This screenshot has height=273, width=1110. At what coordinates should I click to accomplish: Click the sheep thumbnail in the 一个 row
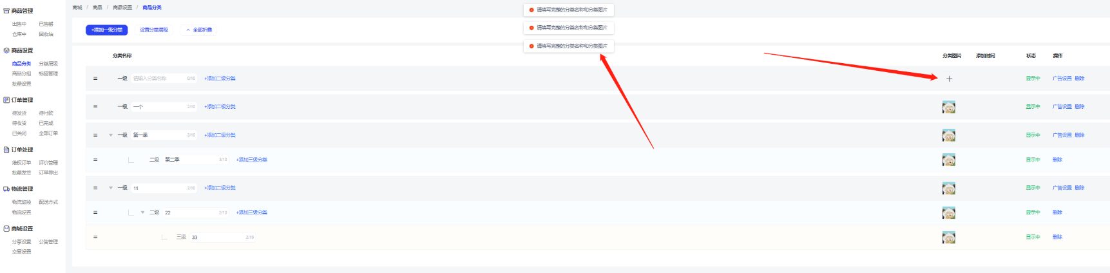(948, 108)
